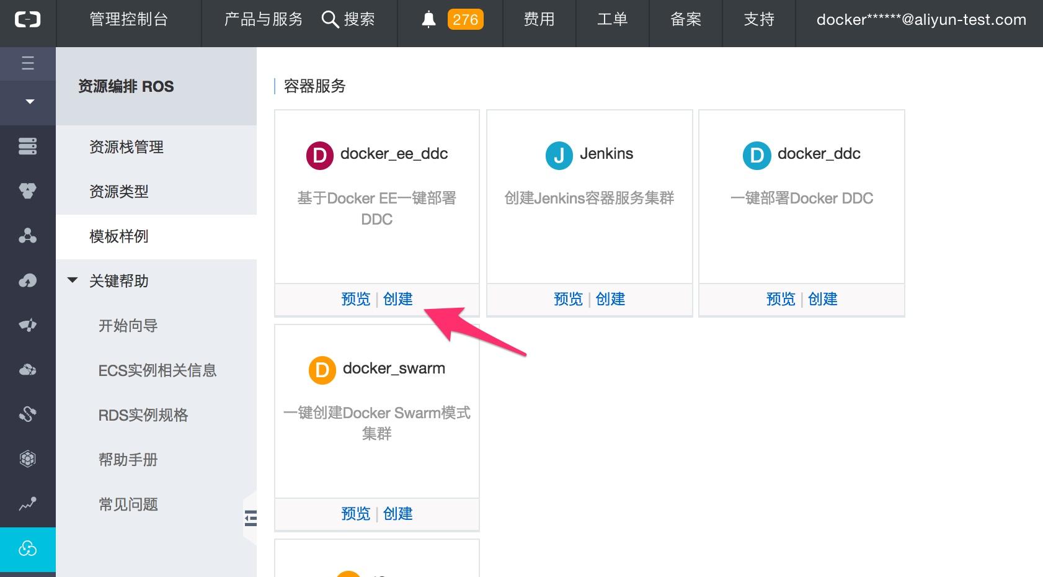Open the 工单 menu
This screenshot has height=577, width=1043.
pyautogui.click(x=612, y=19)
